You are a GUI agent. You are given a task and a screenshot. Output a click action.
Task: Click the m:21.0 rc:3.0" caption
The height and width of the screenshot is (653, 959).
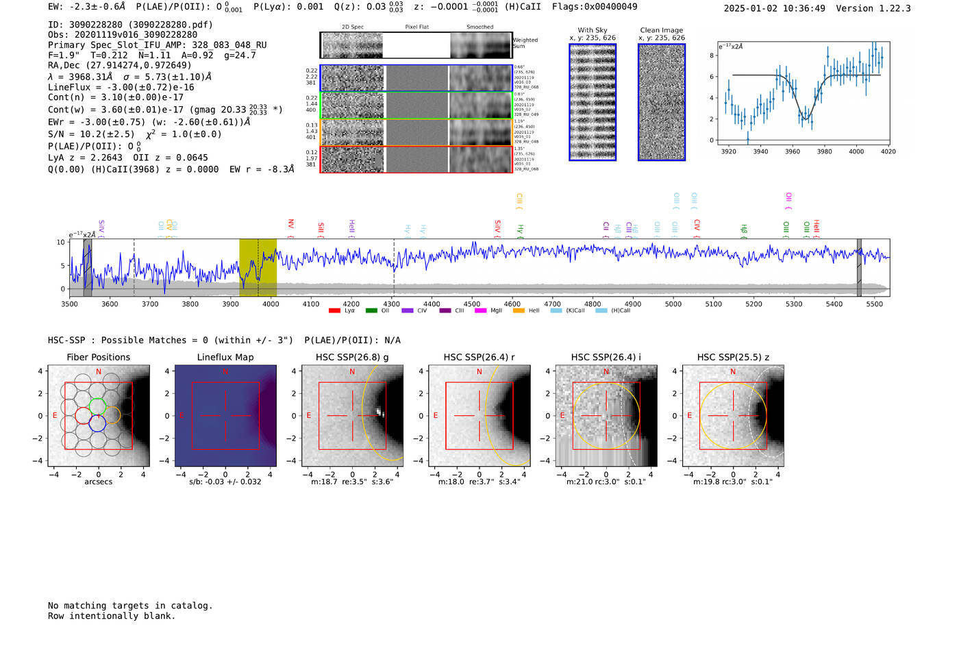606,482
